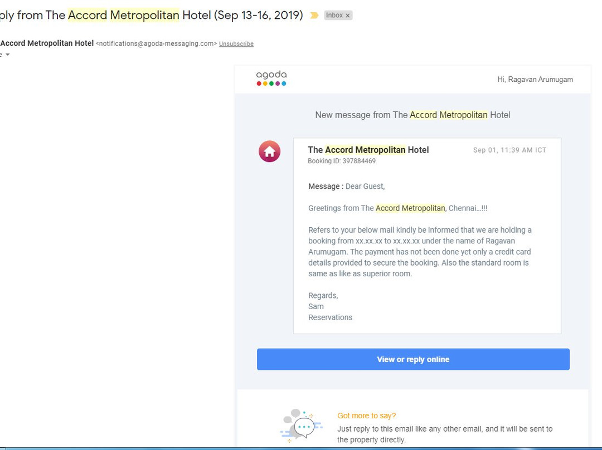
Task: Click the pink home icon avatar
Action: (269, 151)
